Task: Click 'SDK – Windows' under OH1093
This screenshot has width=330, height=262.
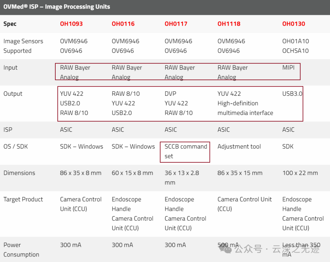Action: point(82,146)
